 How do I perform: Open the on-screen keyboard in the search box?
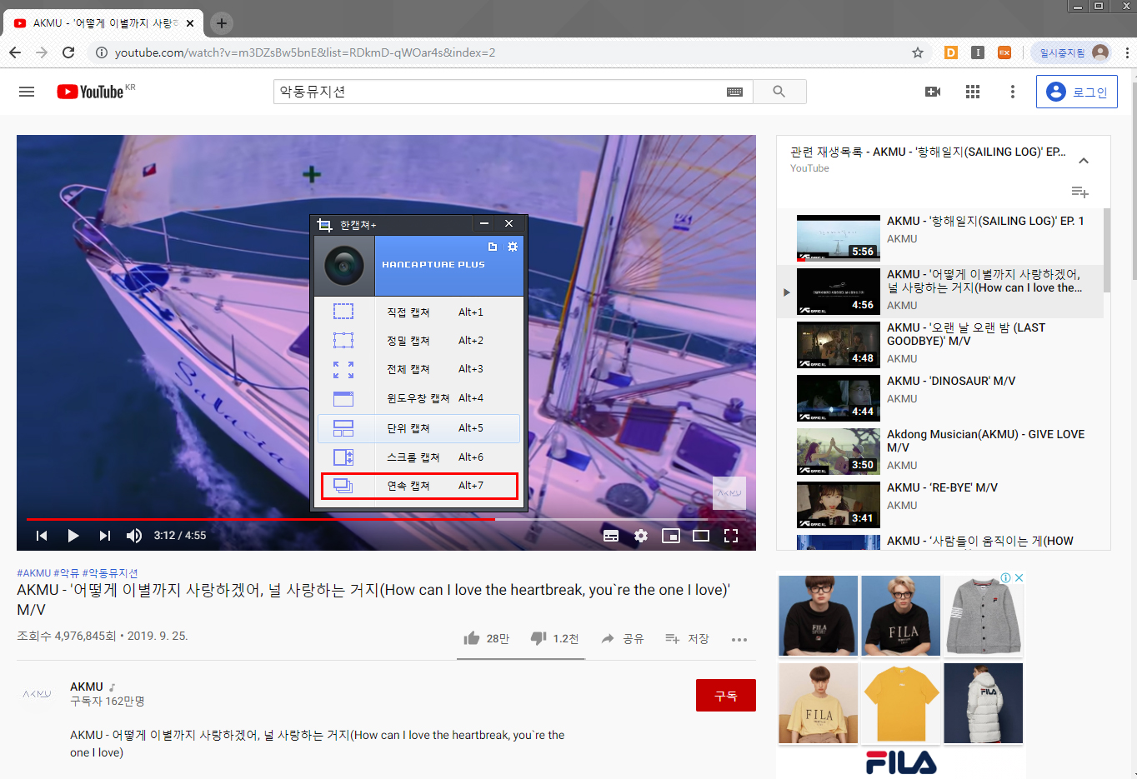click(x=734, y=92)
